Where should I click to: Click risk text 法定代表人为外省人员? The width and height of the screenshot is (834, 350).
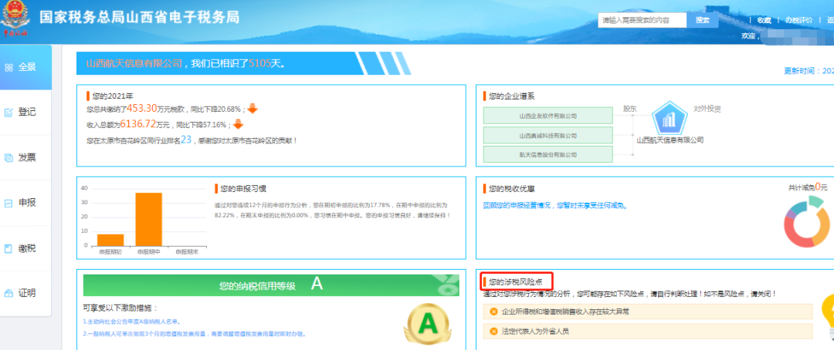pos(536,331)
